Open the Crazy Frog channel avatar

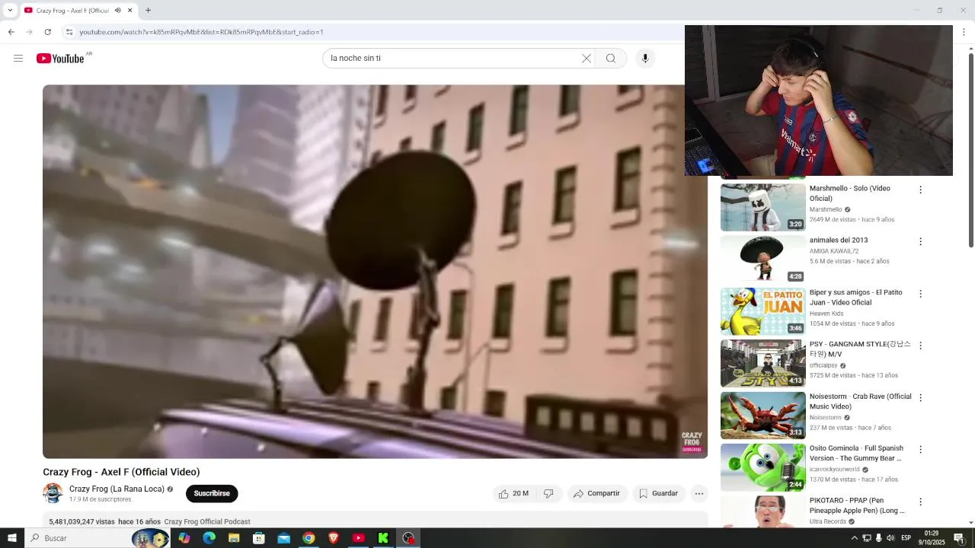point(53,493)
